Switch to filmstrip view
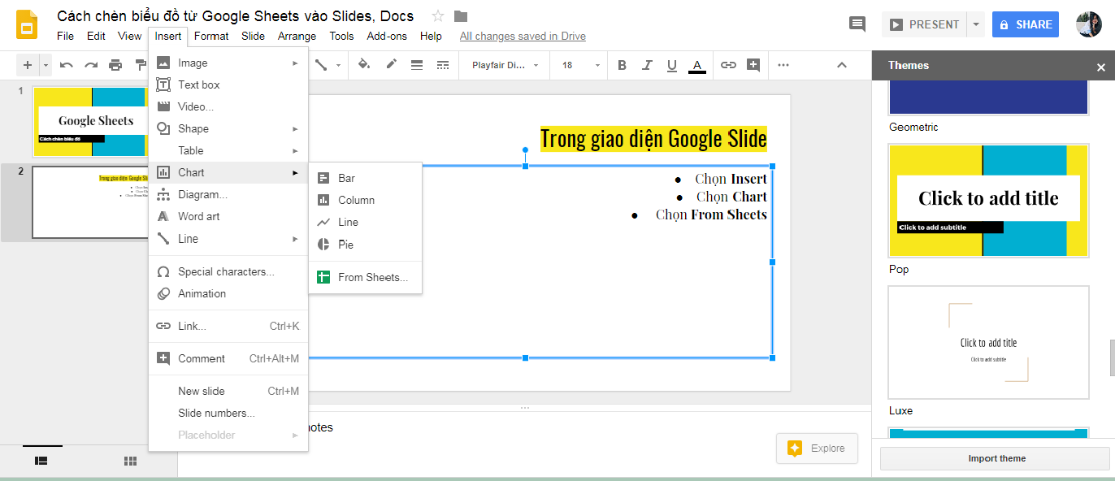The width and height of the screenshot is (1115, 481). tap(41, 461)
